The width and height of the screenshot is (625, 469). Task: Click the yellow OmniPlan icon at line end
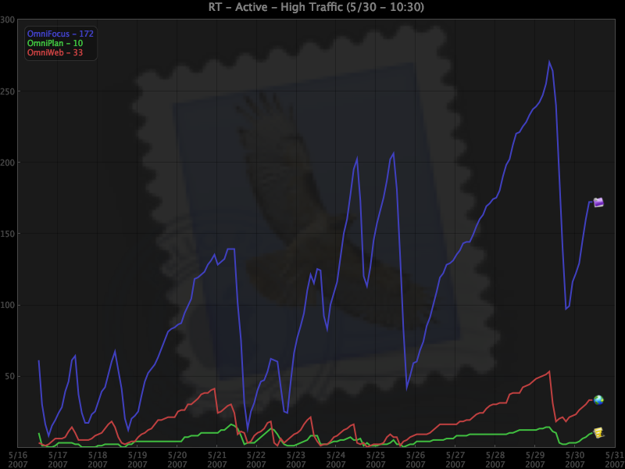[598, 433]
